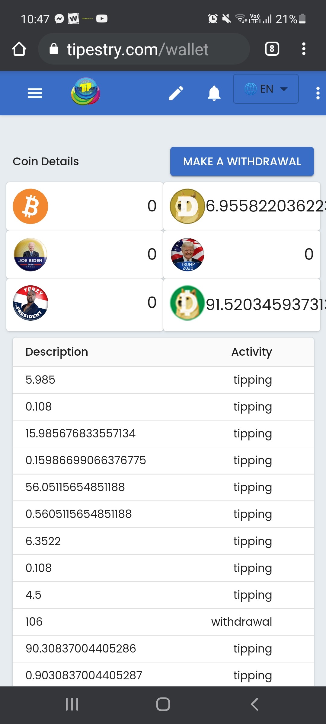Click the Activity column header

tap(252, 352)
